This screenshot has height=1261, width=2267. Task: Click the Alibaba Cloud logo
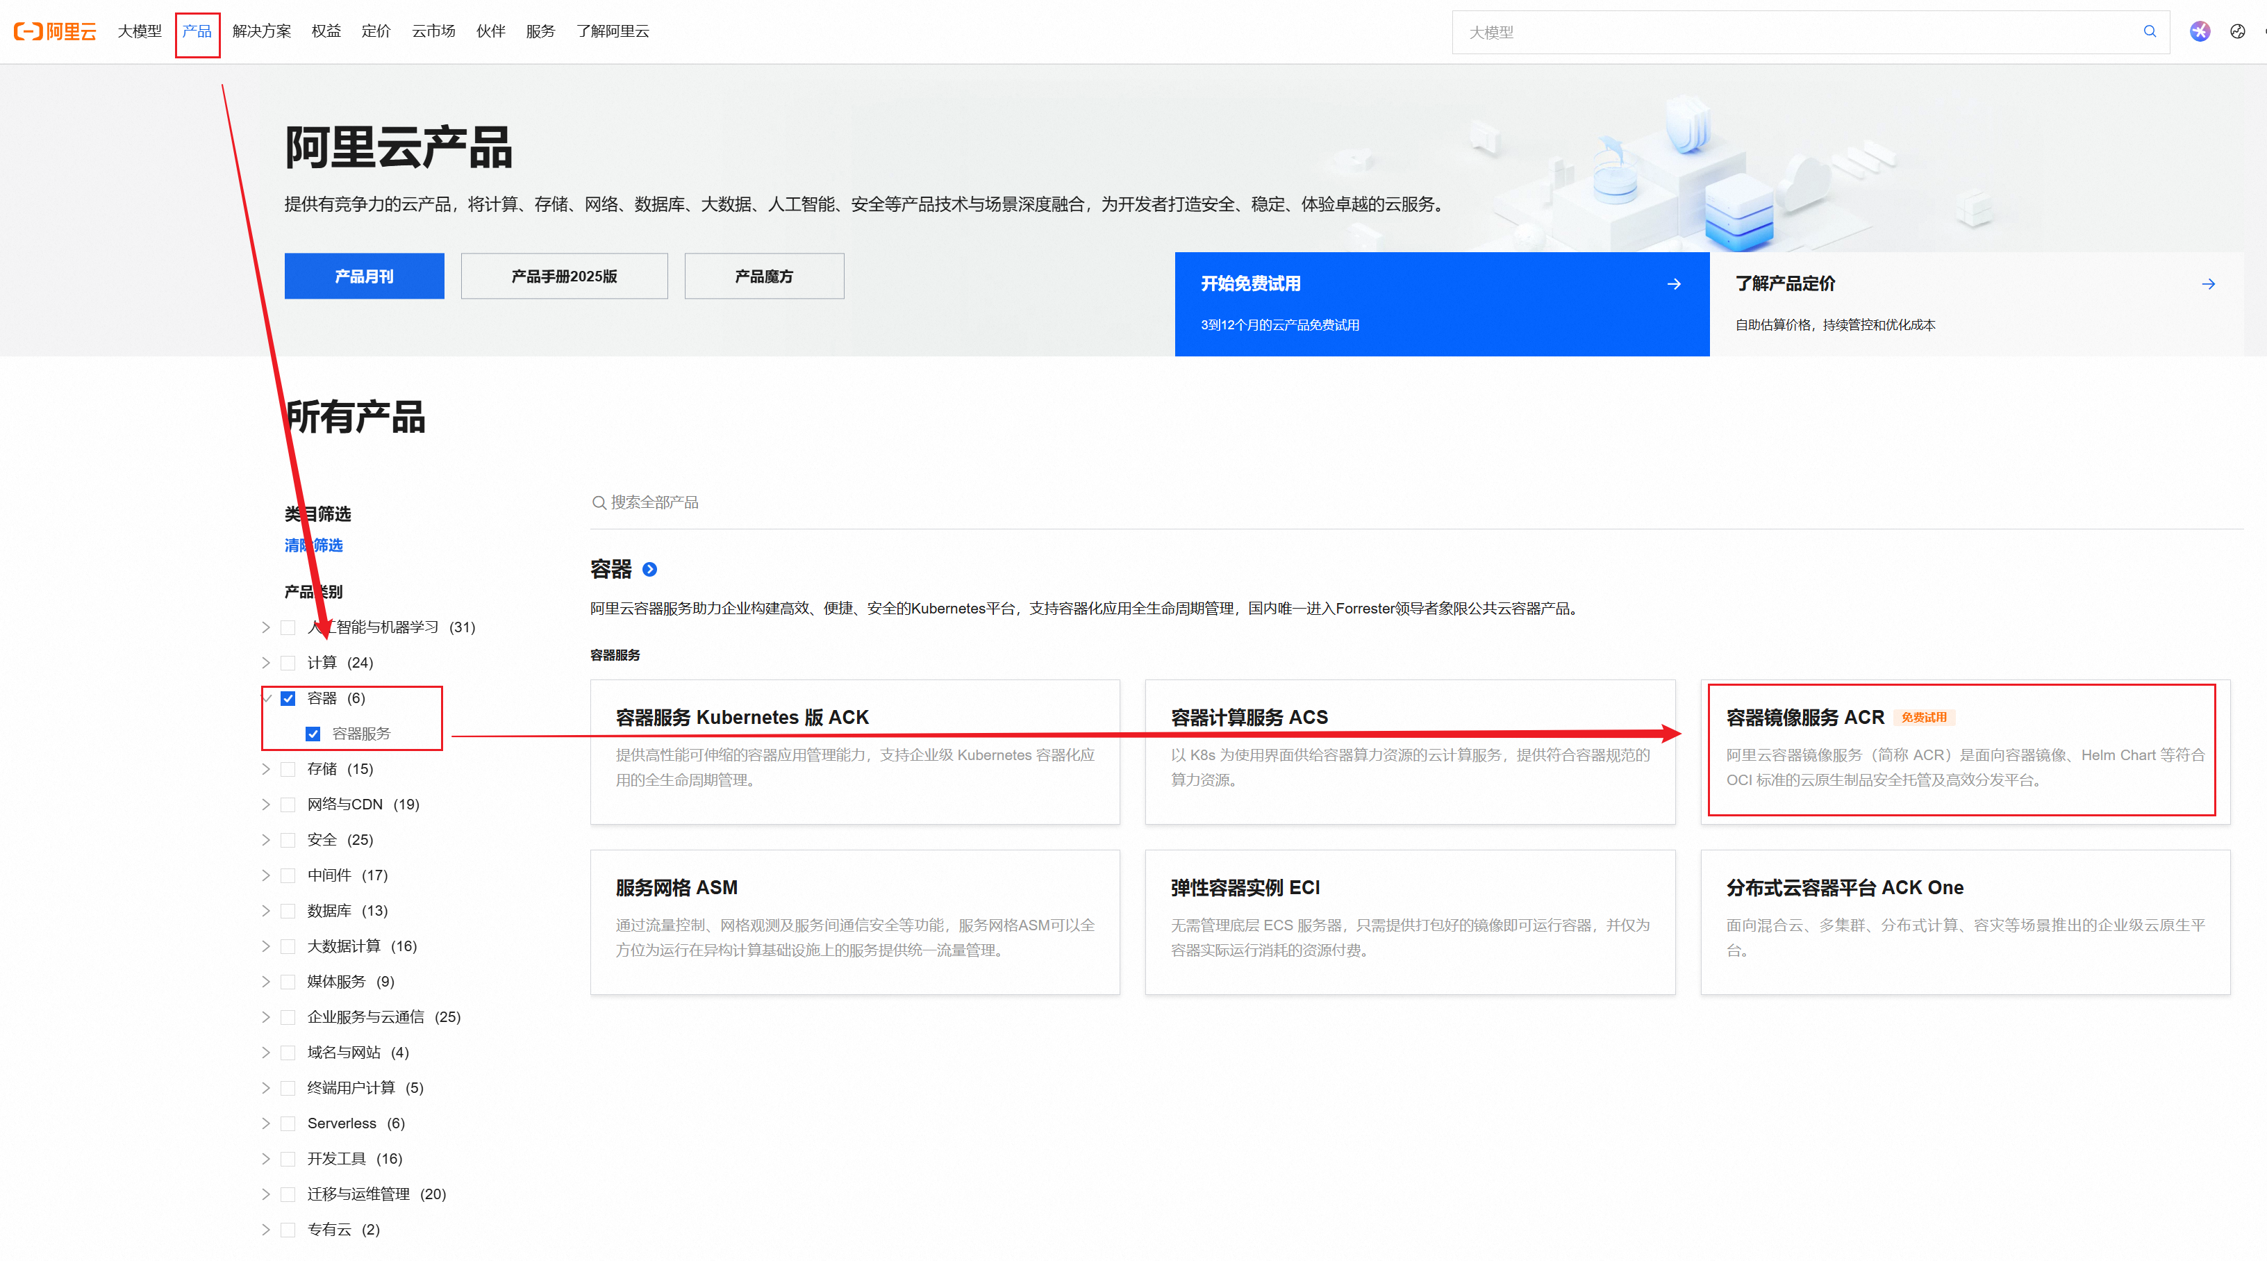click(55, 32)
